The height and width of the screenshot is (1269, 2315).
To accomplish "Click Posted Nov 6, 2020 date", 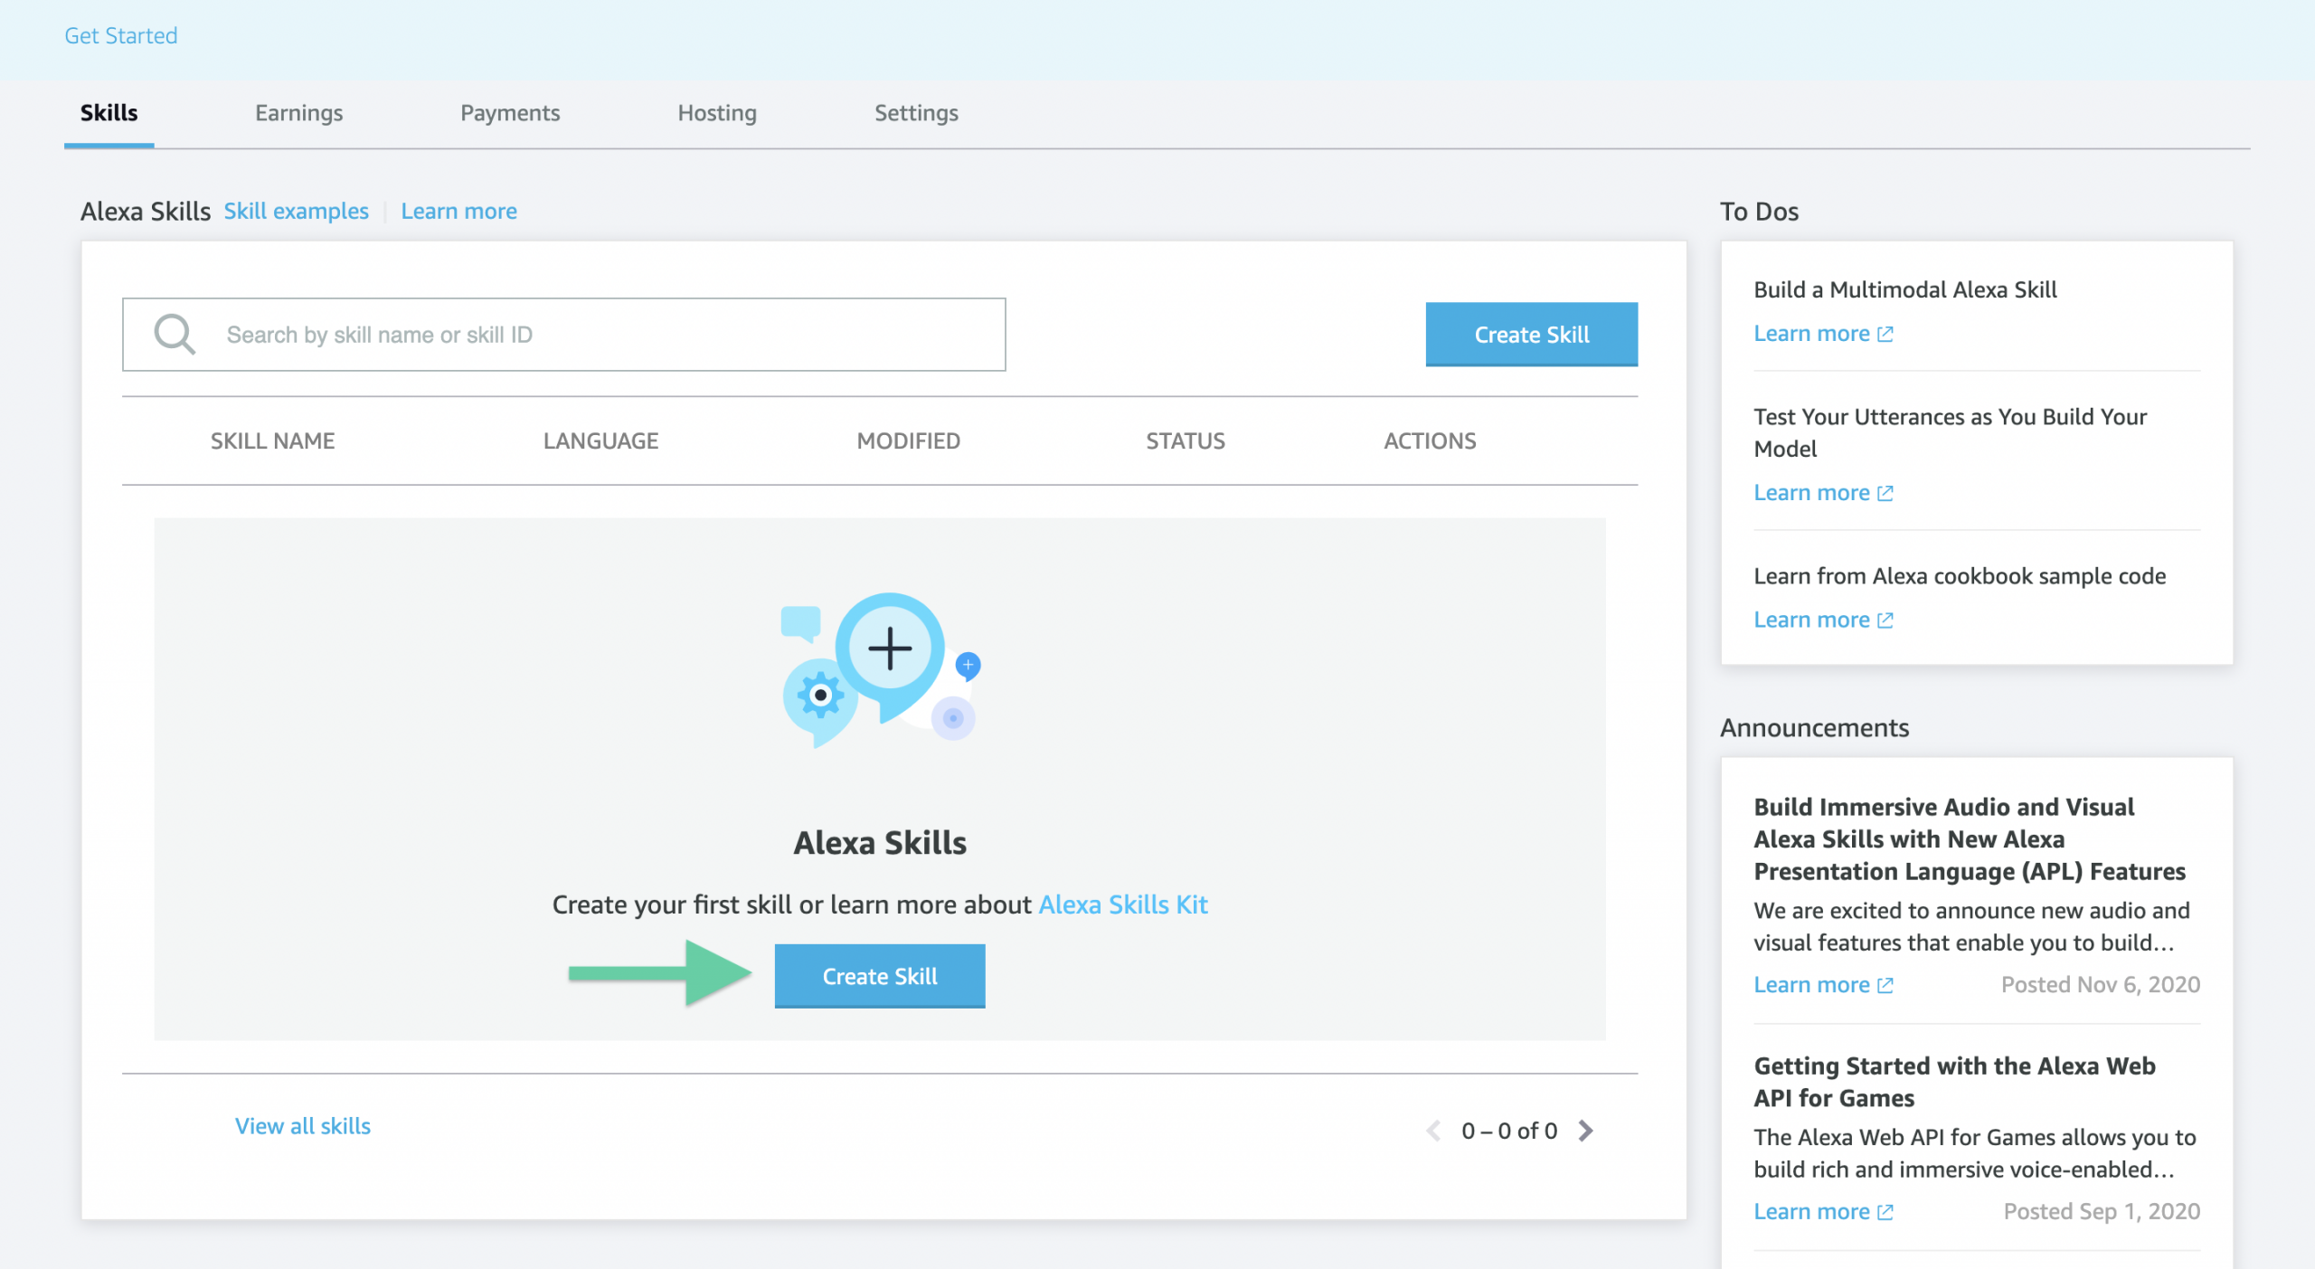I will click(2101, 985).
